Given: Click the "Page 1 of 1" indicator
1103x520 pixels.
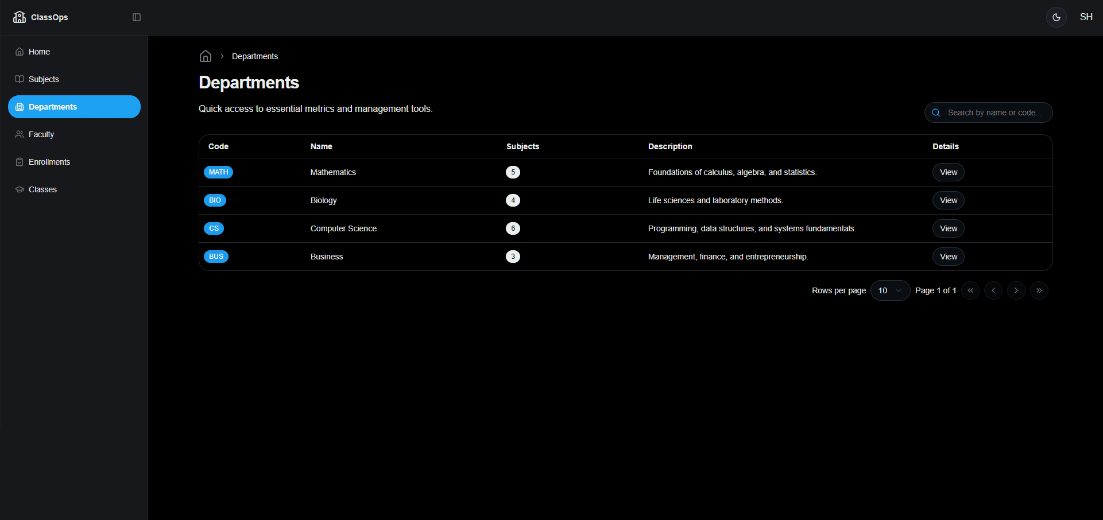Looking at the screenshot, I should point(935,290).
